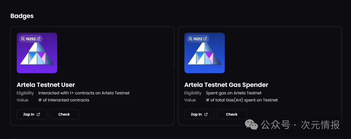Click the Zap In arrow icon under Testnet User
Image resolution: width=351 pixels, height=139 pixels.
click(x=38, y=114)
